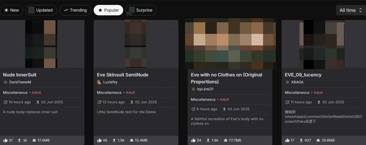Click the upload icon beside 03 Jun 2025
366x145 pixels.
224,109
